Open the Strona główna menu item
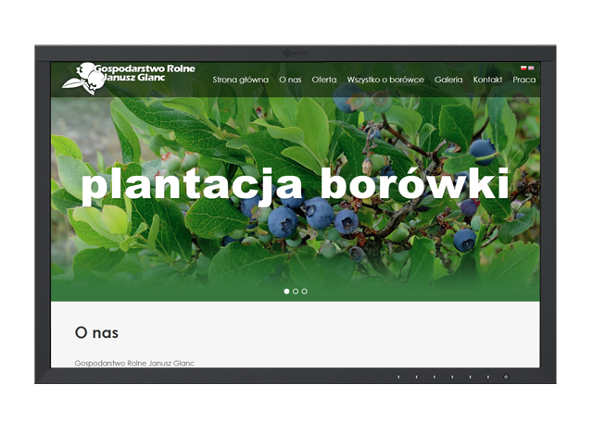The width and height of the screenshot is (593, 435). (x=240, y=81)
